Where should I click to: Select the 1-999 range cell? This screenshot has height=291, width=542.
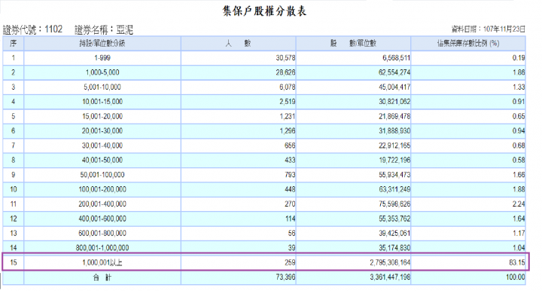[x=102, y=58]
